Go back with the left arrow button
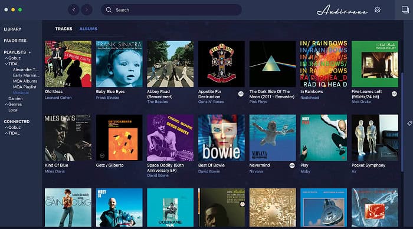 (74, 10)
